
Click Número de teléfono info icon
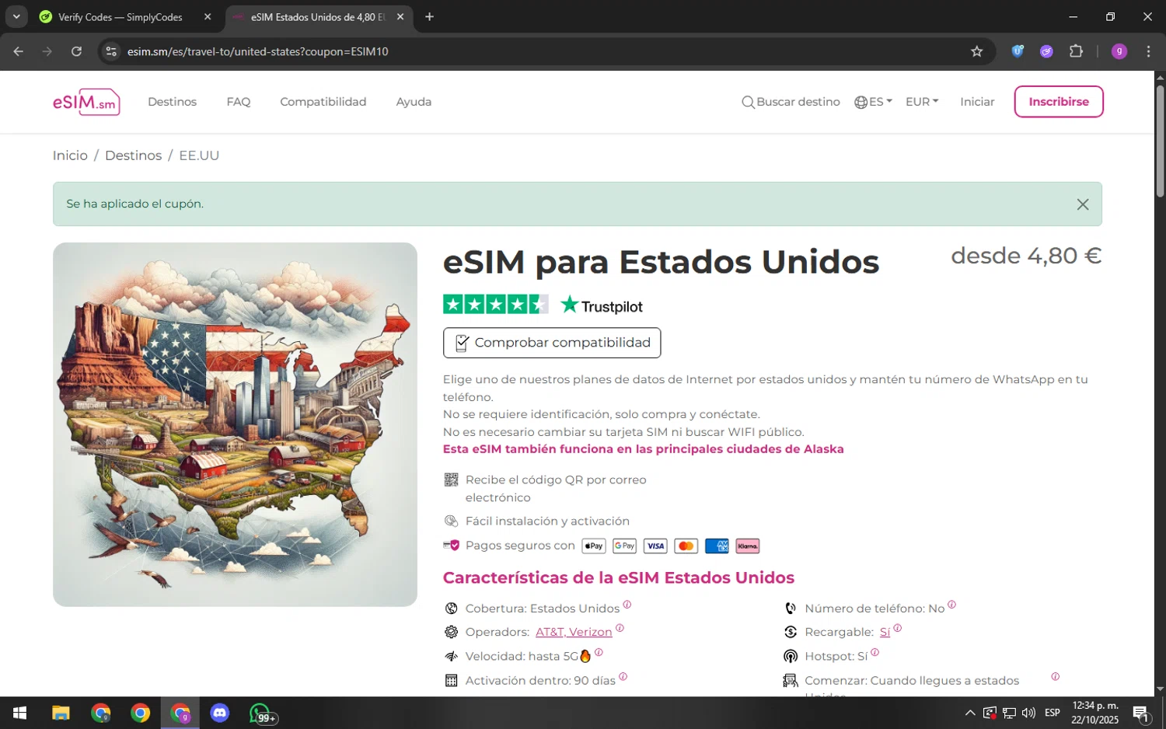pyautogui.click(x=951, y=604)
